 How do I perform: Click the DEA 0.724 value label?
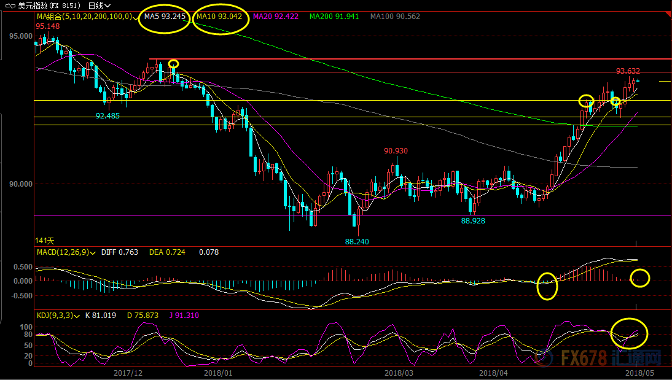(x=168, y=252)
